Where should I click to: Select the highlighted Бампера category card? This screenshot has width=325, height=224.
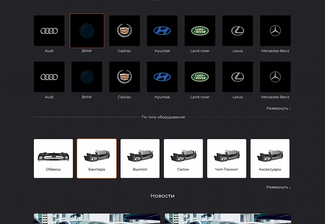(97, 158)
